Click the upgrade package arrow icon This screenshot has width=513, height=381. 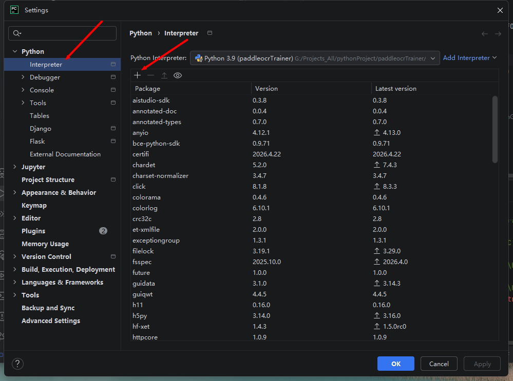pyautogui.click(x=164, y=75)
